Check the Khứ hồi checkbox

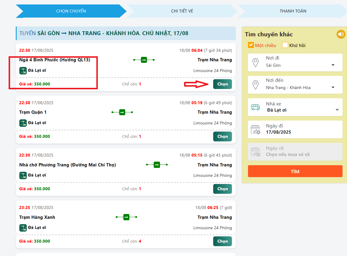[285, 45]
